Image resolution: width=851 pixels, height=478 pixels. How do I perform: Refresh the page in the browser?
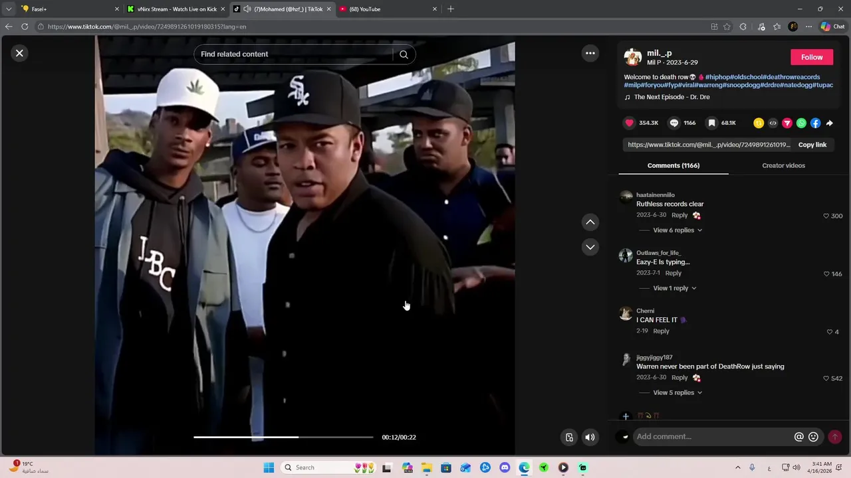pos(25,27)
